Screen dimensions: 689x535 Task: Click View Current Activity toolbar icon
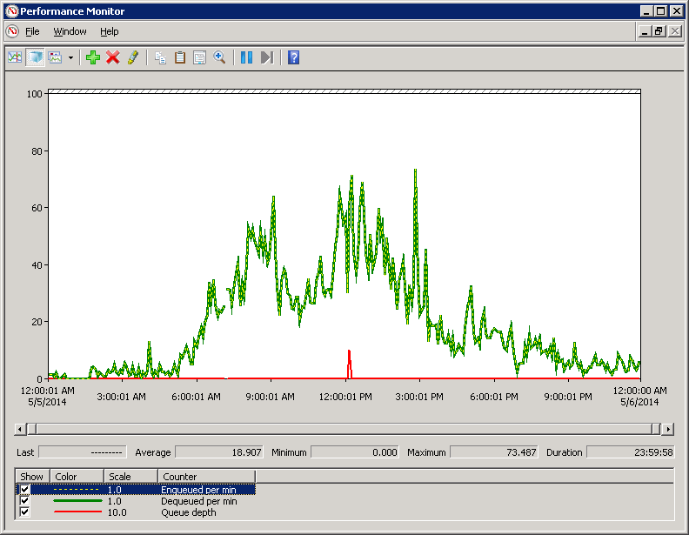pos(15,57)
